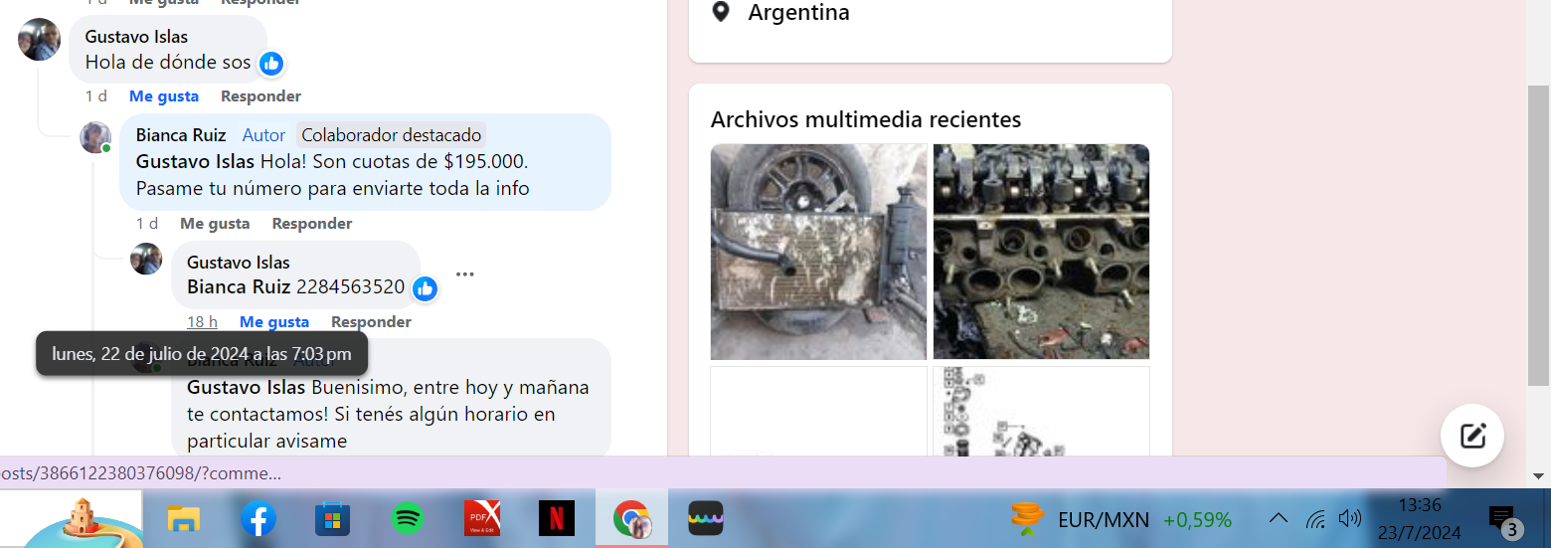Click 'Me gusta' under 'Hola de dónde sos'
The height and width of the screenshot is (548, 1551).
[x=164, y=96]
